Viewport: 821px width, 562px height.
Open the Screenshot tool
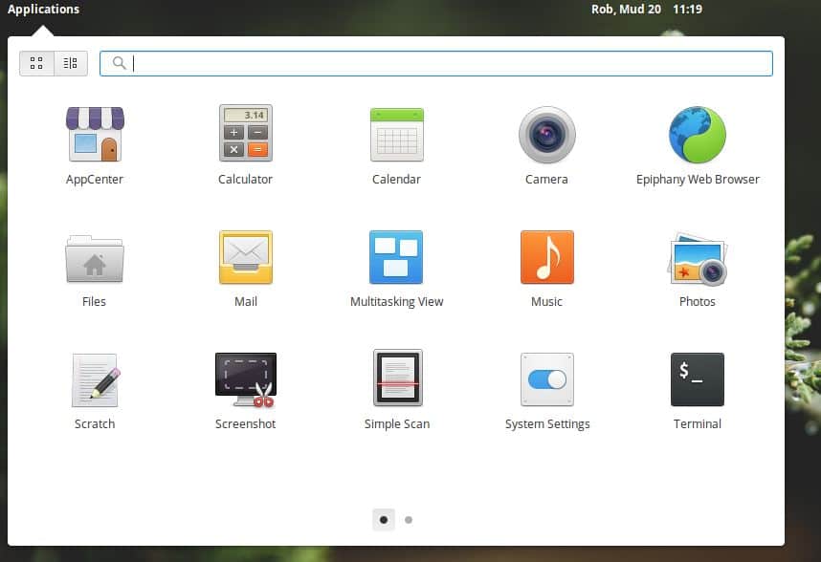point(245,378)
